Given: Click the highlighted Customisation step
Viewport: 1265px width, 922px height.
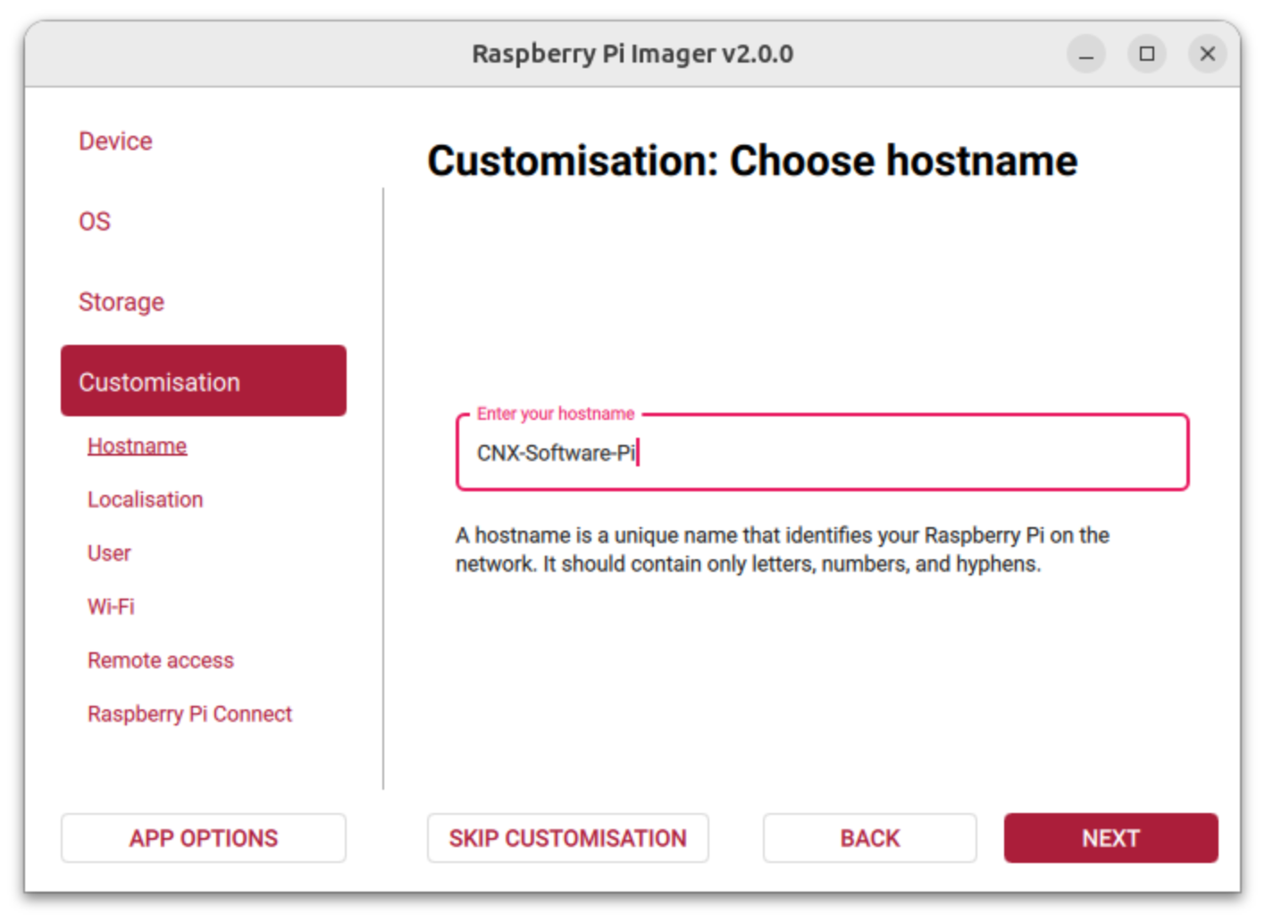Looking at the screenshot, I should [x=204, y=381].
